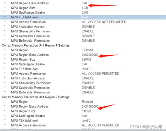This screenshot has height=131, width=166.
Task: Select Region 0 MPU Bufferable Permission row
Action: (83, 41)
